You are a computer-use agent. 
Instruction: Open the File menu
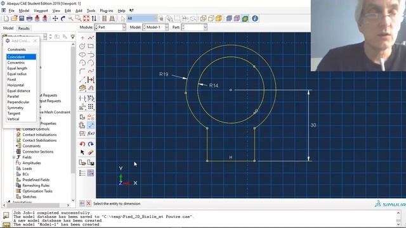[11, 11]
